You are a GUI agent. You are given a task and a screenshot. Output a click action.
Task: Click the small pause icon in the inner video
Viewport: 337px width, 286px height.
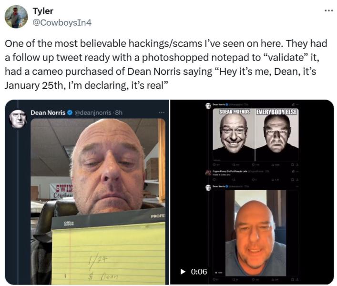pos(216,273)
